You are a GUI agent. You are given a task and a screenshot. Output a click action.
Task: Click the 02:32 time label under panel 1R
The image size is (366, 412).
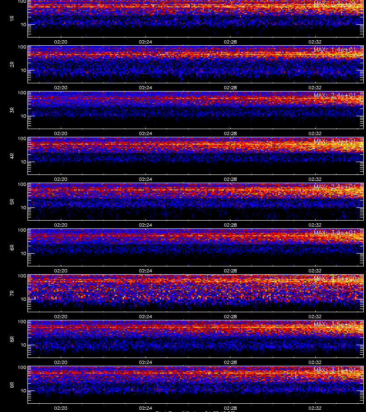(315, 42)
